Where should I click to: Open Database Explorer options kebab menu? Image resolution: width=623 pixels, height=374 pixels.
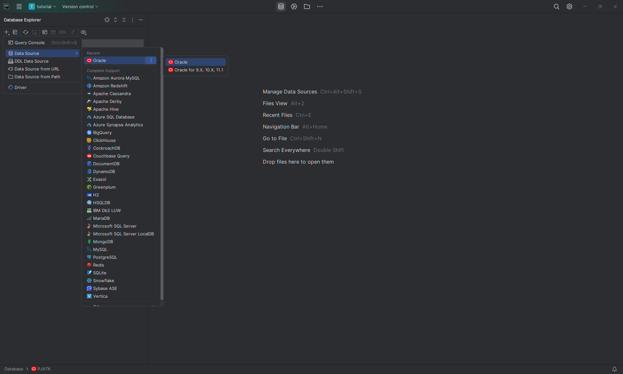132,20
